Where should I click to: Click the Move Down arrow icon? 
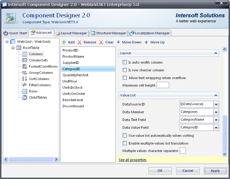(118, 42)
